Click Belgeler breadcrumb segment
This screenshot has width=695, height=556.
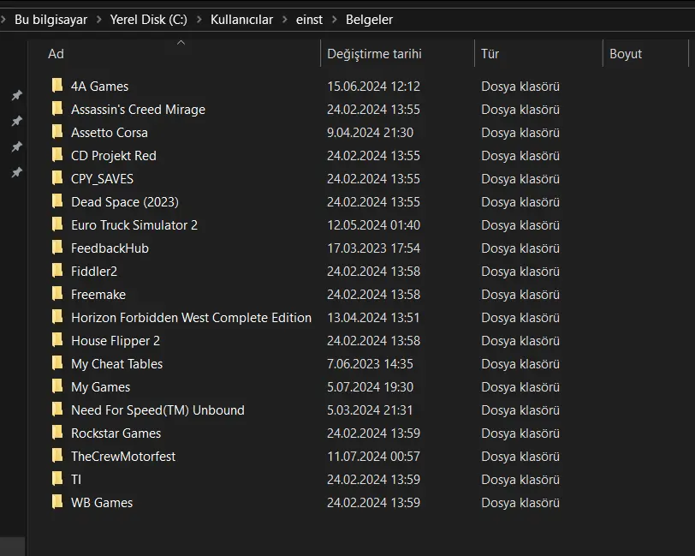pos(369,20)
